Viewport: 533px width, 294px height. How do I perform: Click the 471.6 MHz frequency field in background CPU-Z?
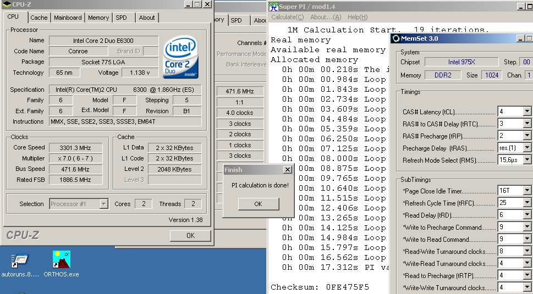coord(240,91)
